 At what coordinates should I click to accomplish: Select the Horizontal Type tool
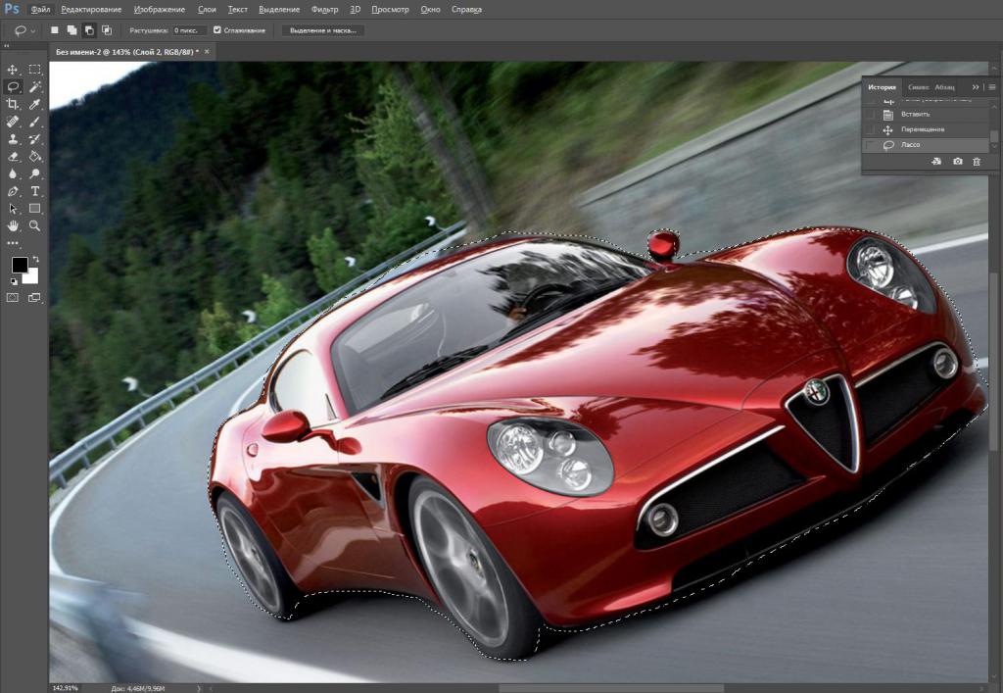coord(35,191)
